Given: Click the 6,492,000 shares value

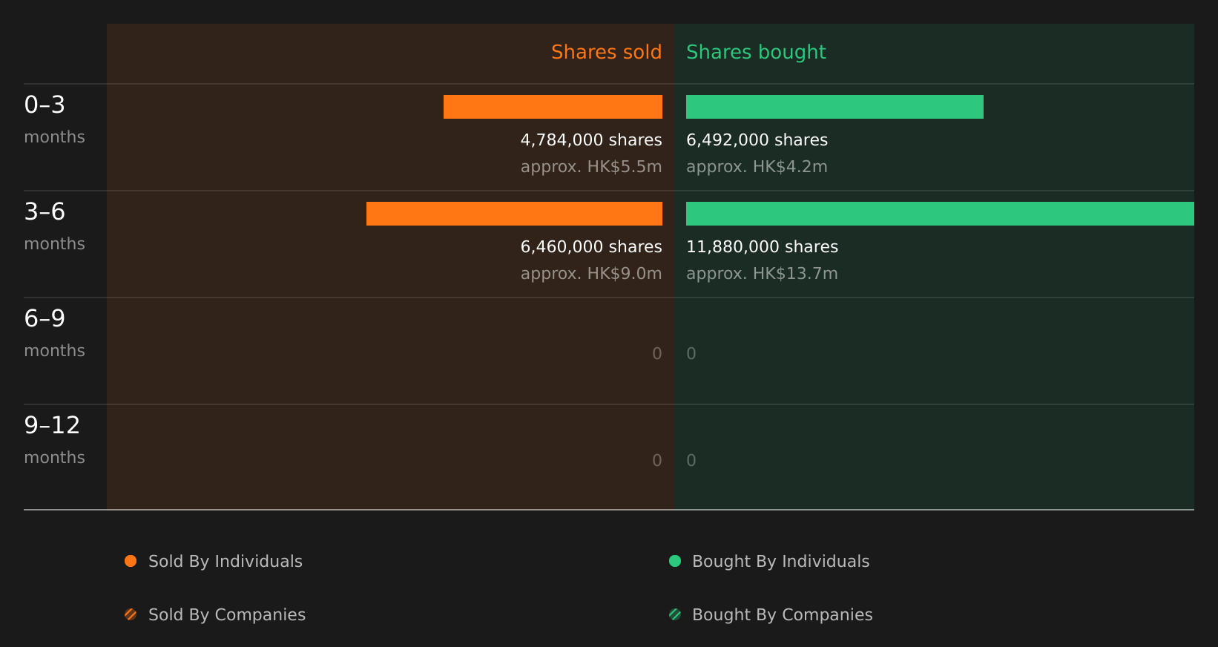Looking at the screenshot, I should (757, 140).
